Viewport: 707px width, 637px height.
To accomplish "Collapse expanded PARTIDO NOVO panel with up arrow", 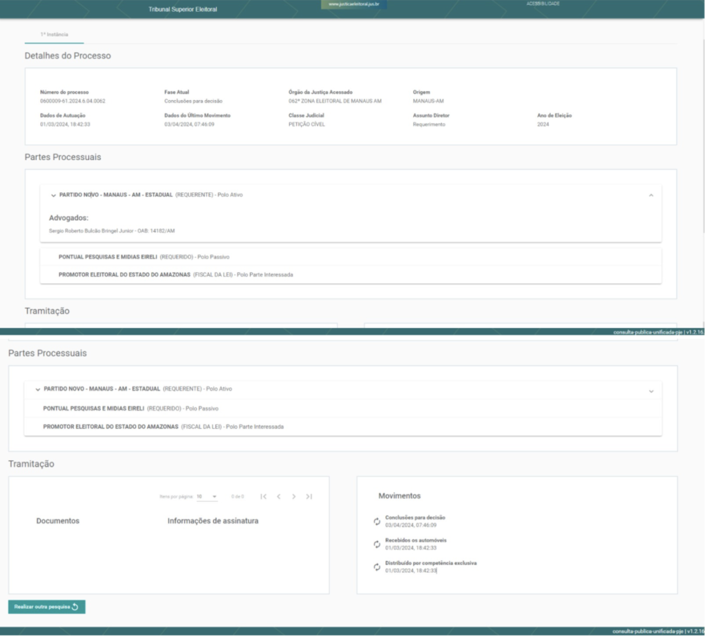I will [650, 195].
